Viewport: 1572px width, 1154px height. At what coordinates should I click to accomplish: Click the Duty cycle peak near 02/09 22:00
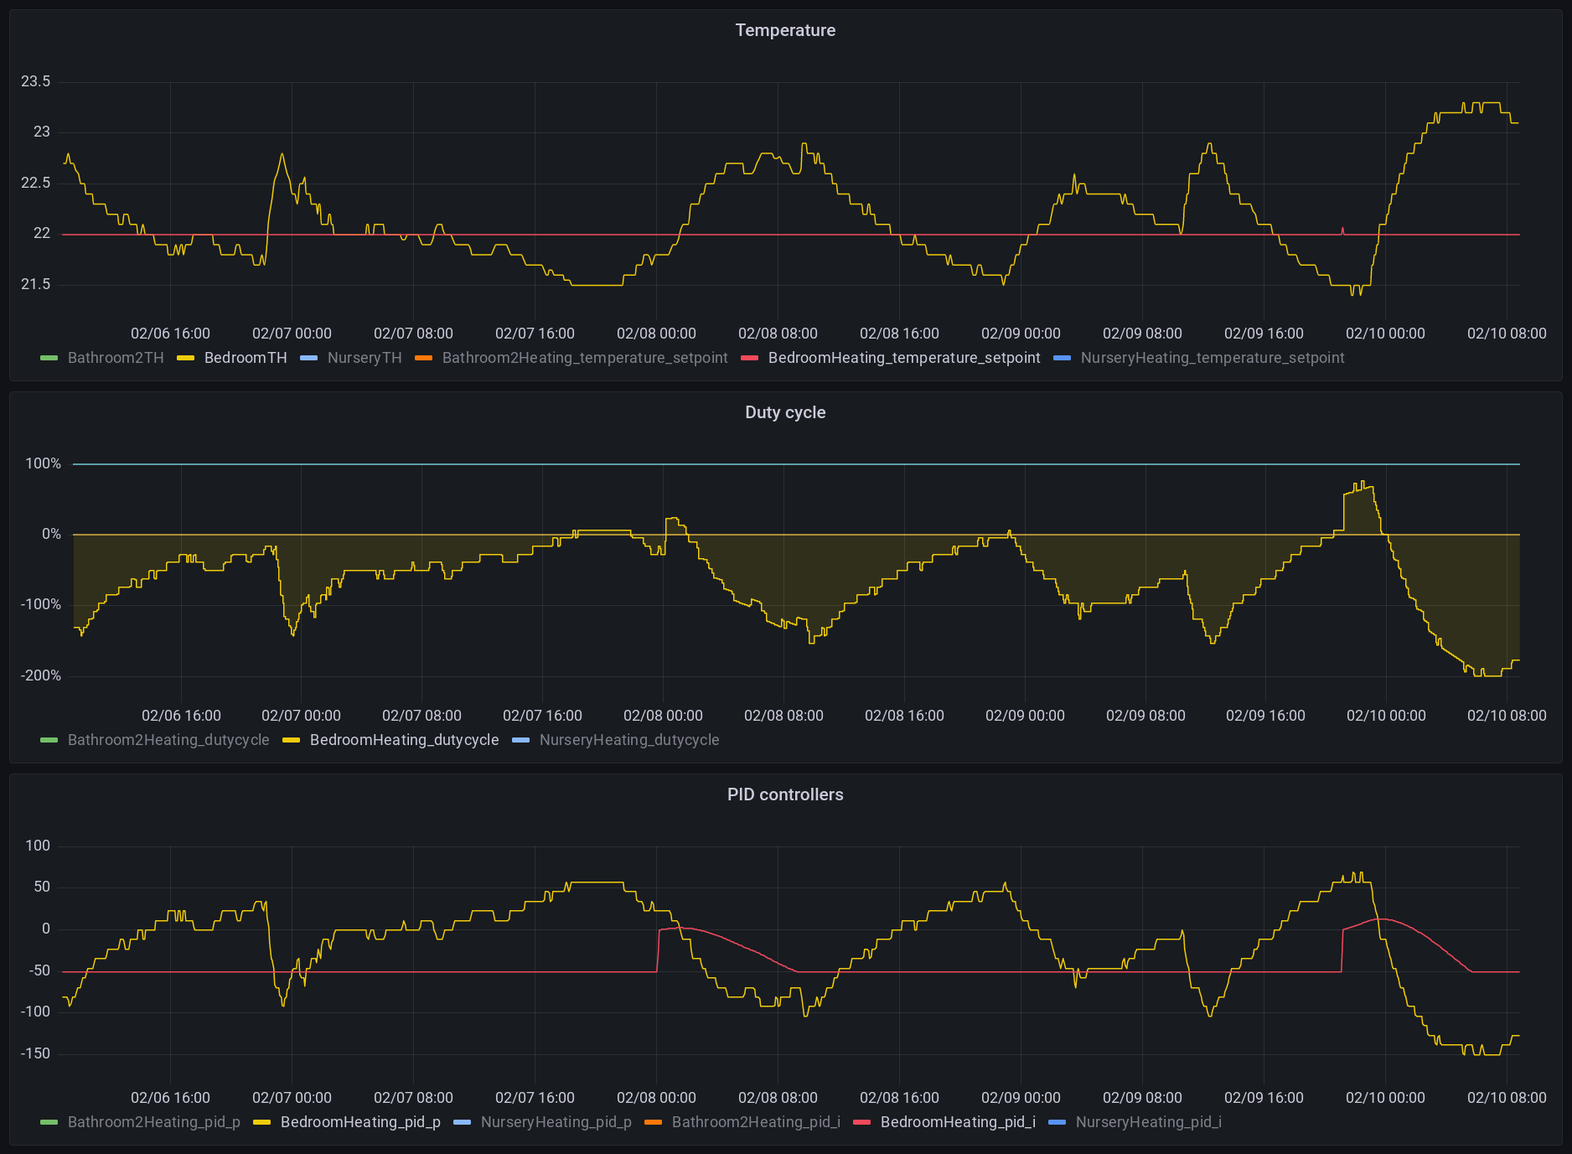[x=1363, y=484]
